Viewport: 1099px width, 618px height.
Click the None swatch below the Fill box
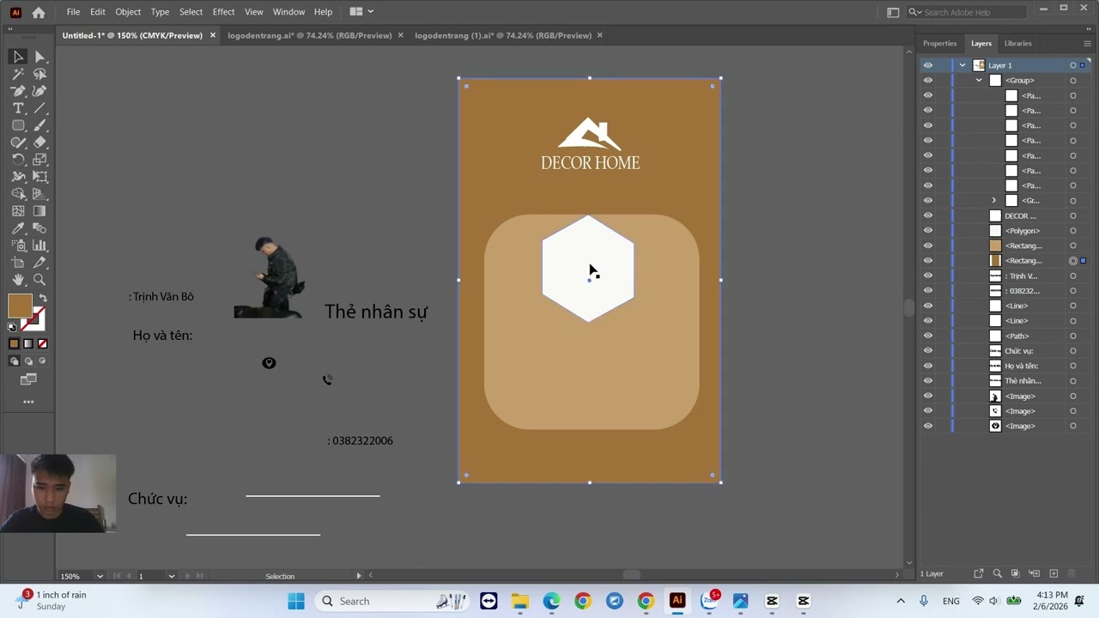42,343
